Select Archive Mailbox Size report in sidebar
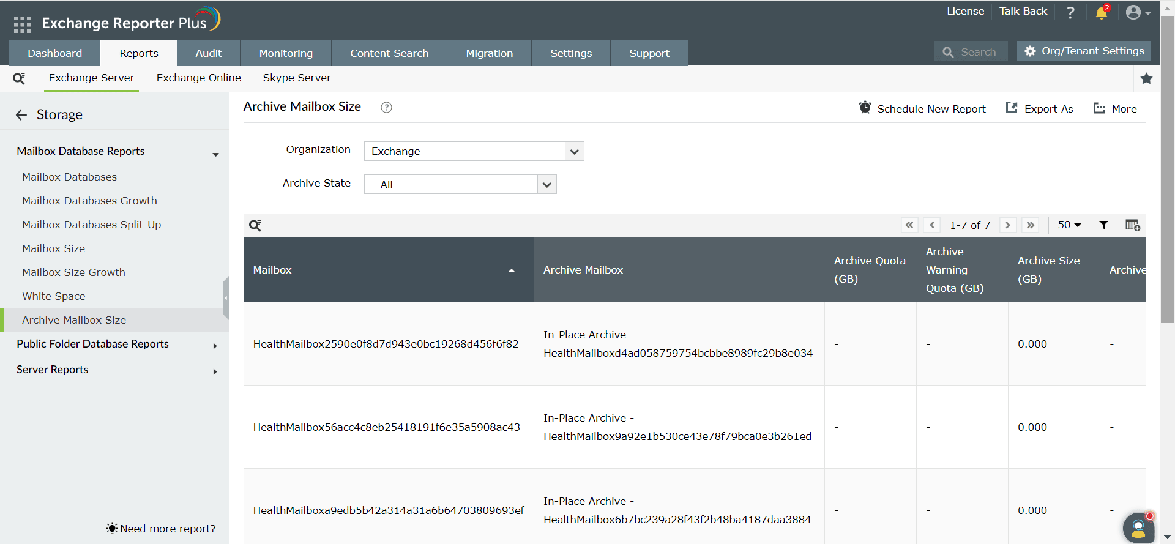 click(x=114, y=320)
